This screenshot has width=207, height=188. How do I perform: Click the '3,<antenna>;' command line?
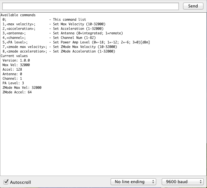pos(62,33)
